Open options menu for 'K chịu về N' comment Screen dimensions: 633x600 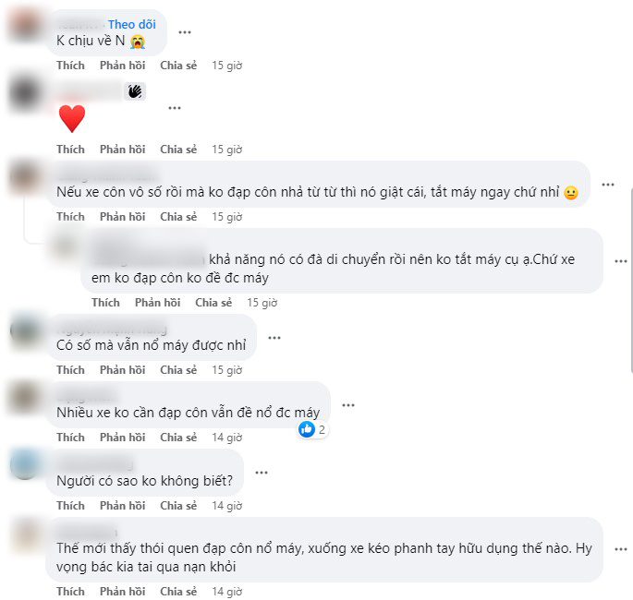pos(185,32)
